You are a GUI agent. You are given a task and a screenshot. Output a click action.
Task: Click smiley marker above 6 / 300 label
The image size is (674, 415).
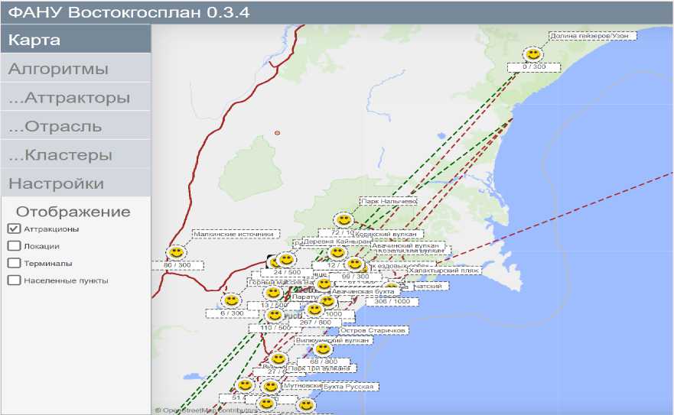231,301
